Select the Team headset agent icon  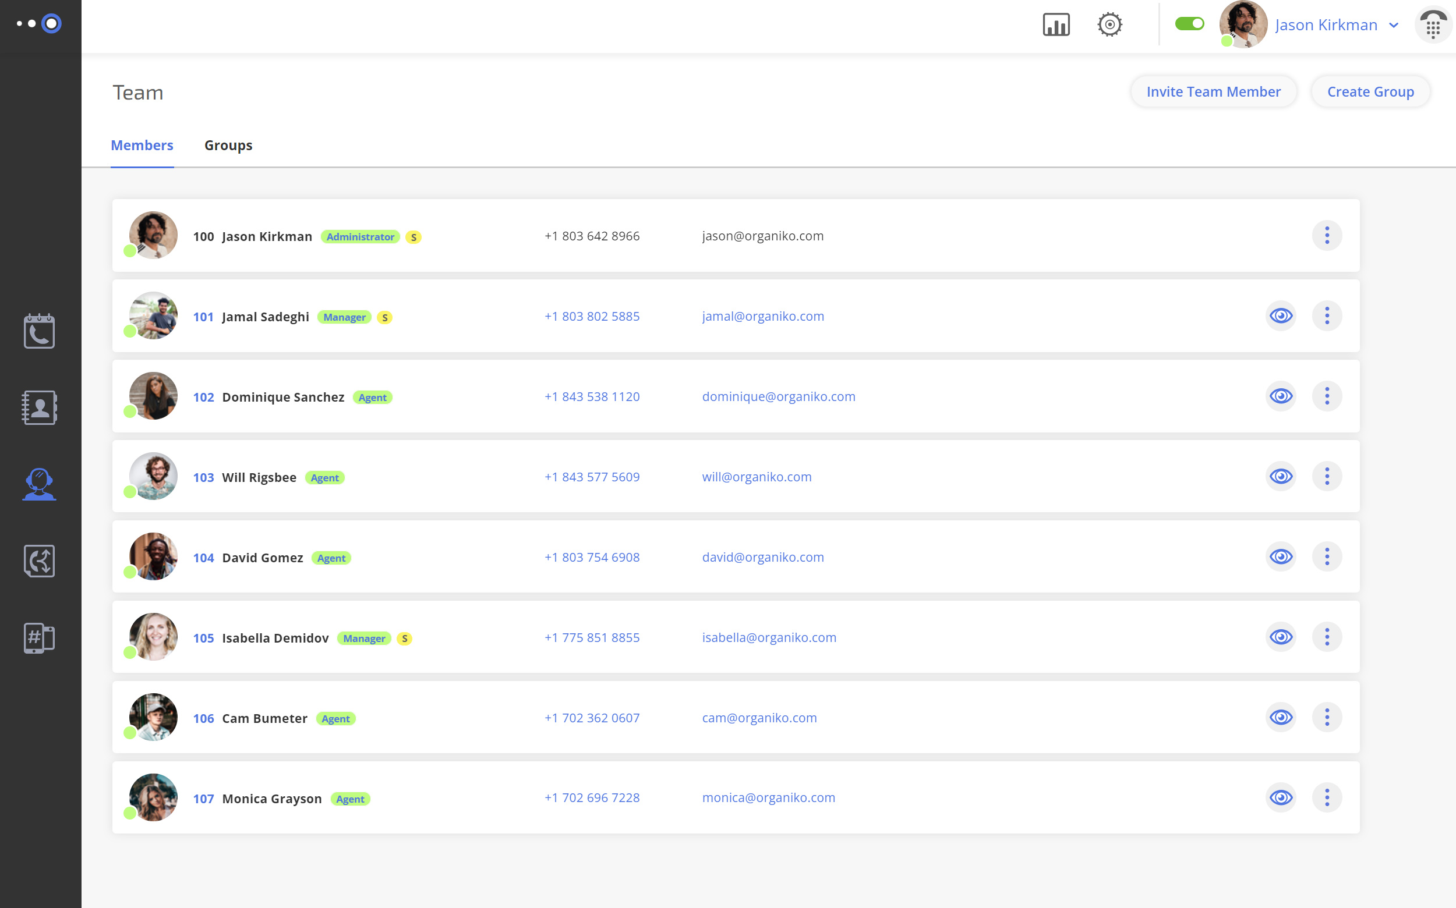[39, 484]
